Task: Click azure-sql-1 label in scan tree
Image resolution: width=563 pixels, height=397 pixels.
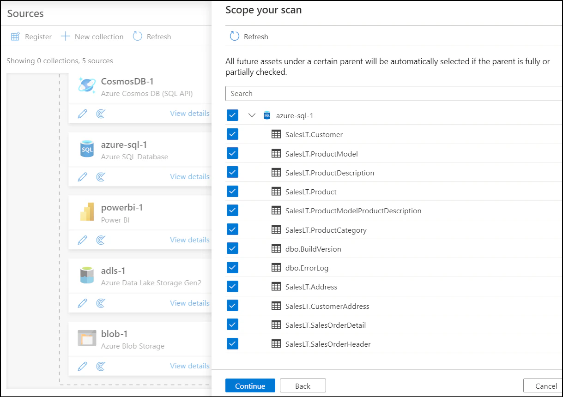Action: 295,115
